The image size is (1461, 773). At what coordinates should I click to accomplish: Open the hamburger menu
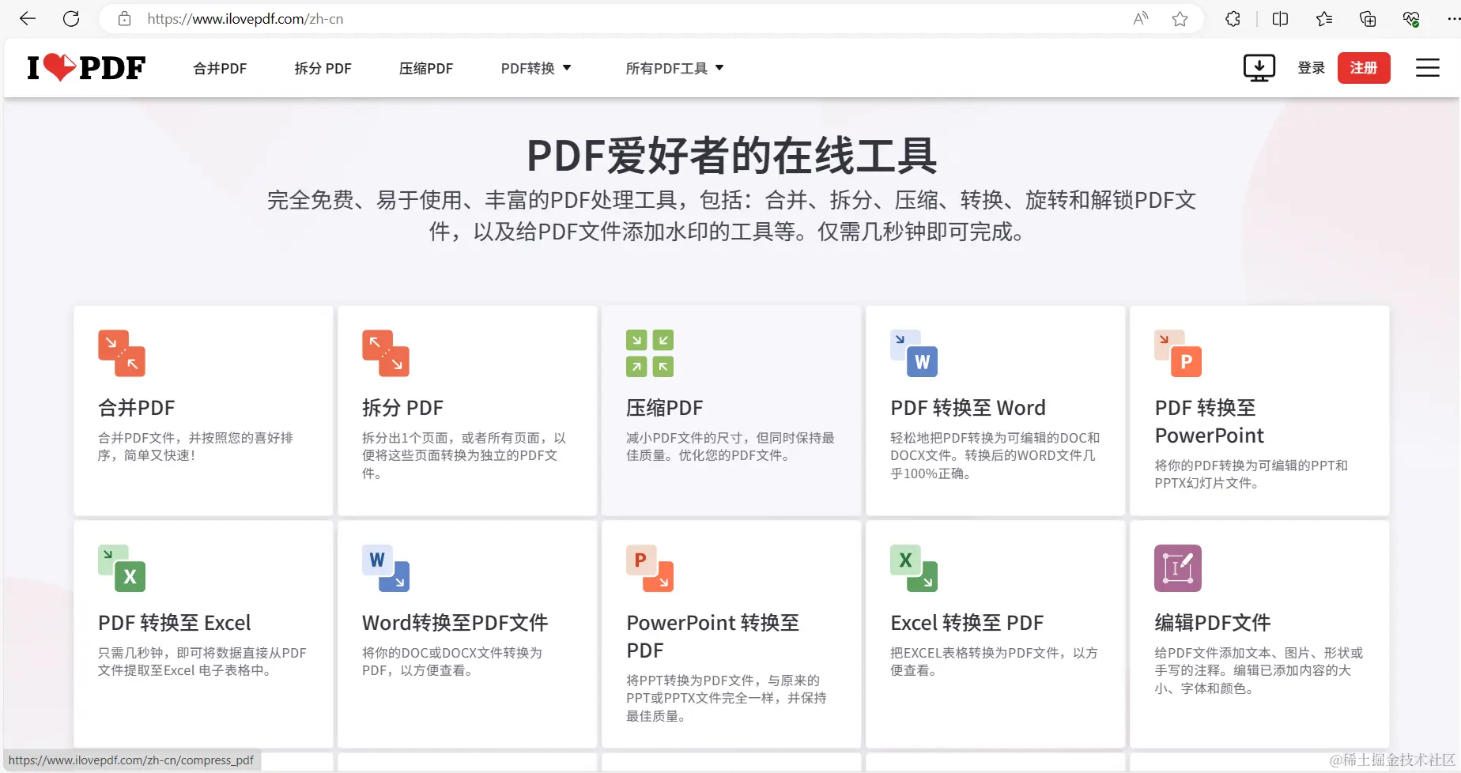click(x=1427, y=68)
